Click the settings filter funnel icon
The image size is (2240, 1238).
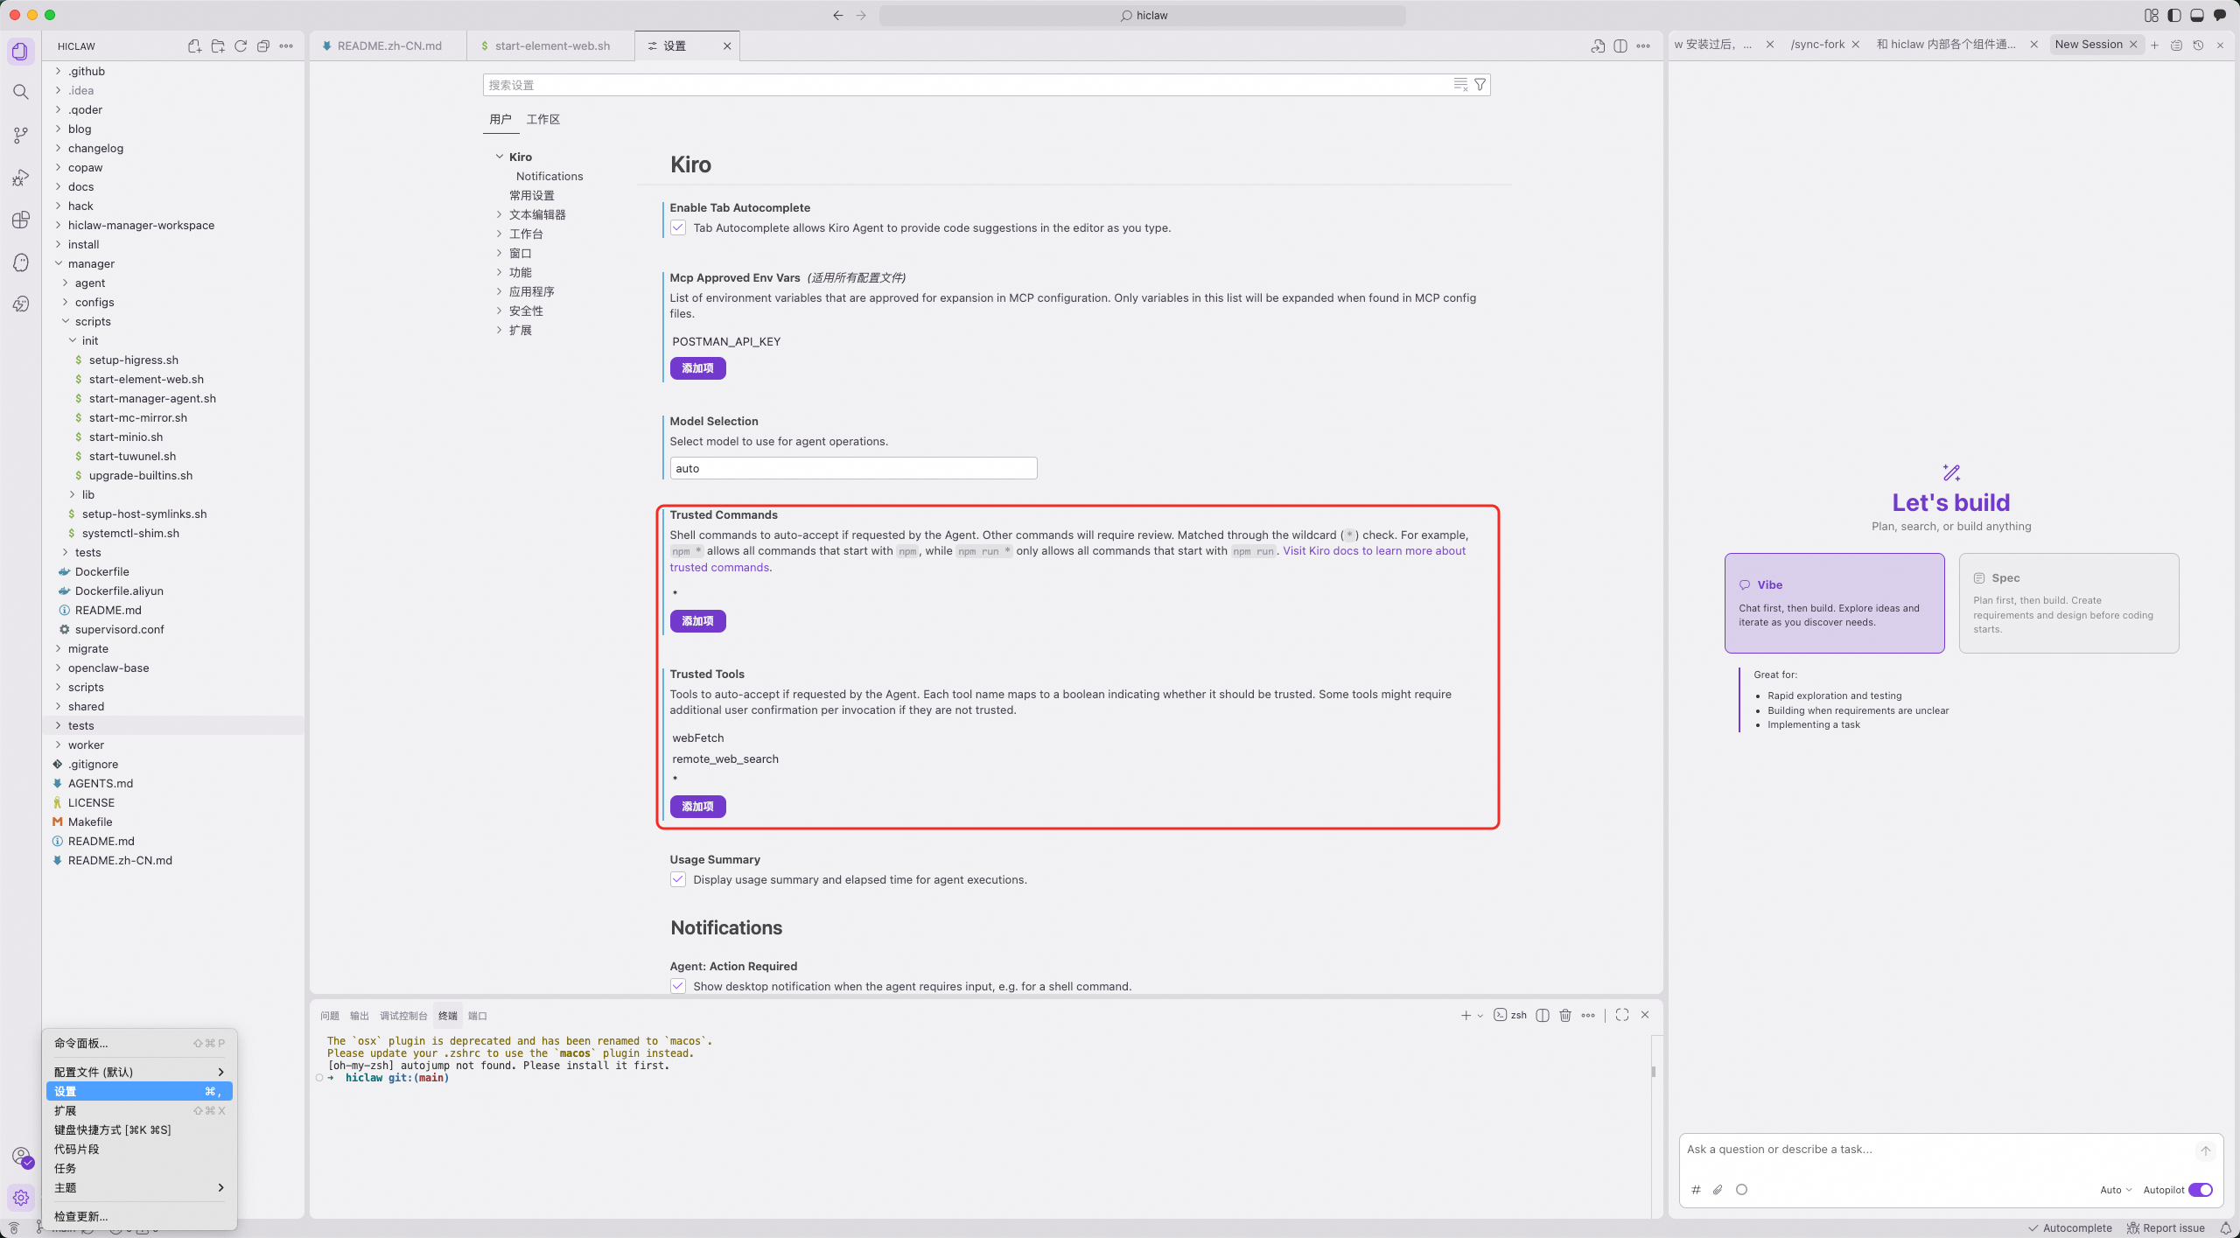pos(1480,85)
